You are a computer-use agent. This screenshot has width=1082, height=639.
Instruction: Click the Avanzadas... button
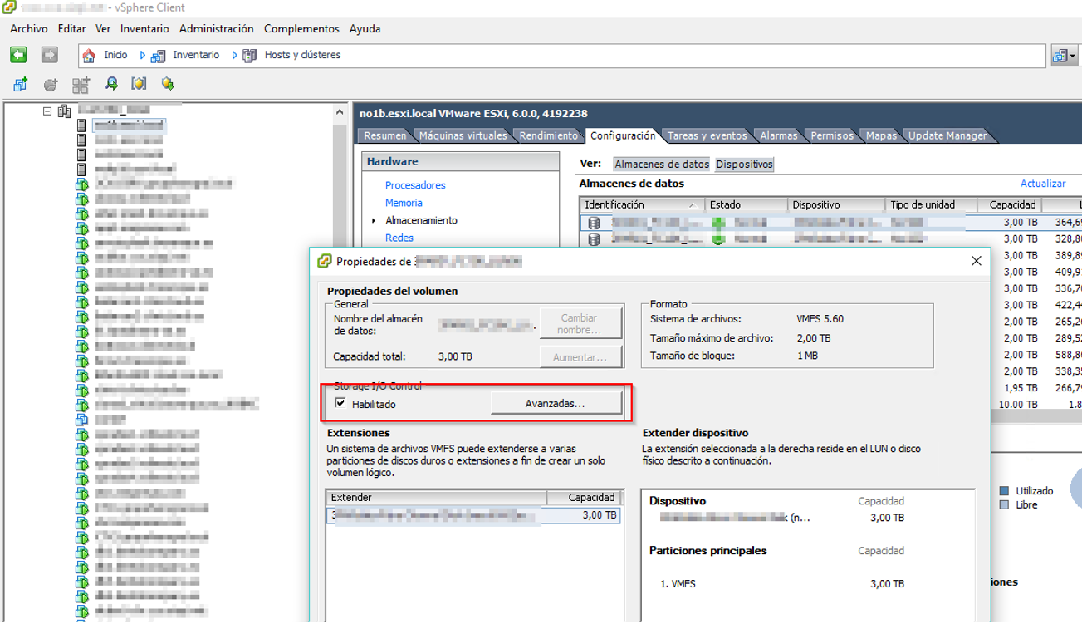pos(556,403)
